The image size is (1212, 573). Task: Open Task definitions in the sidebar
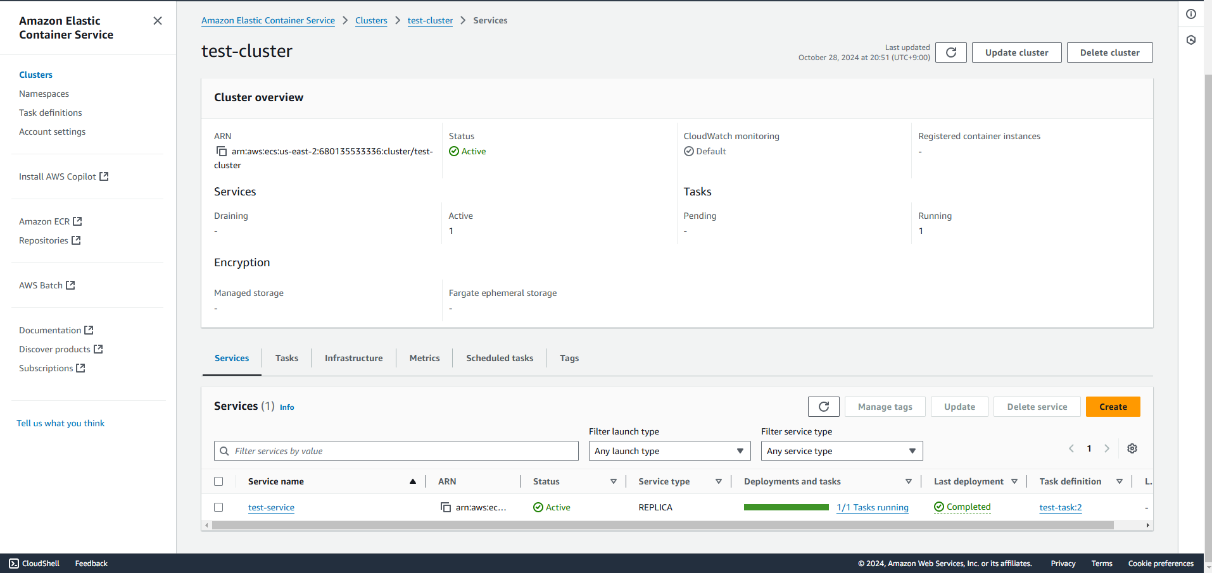click(51, 113)
